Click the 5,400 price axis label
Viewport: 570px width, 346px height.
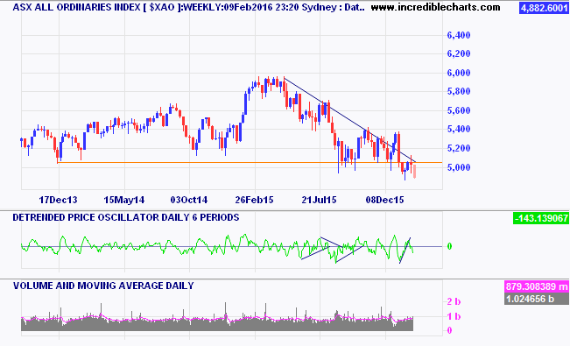pyautogui.click(x=459, y=129)
